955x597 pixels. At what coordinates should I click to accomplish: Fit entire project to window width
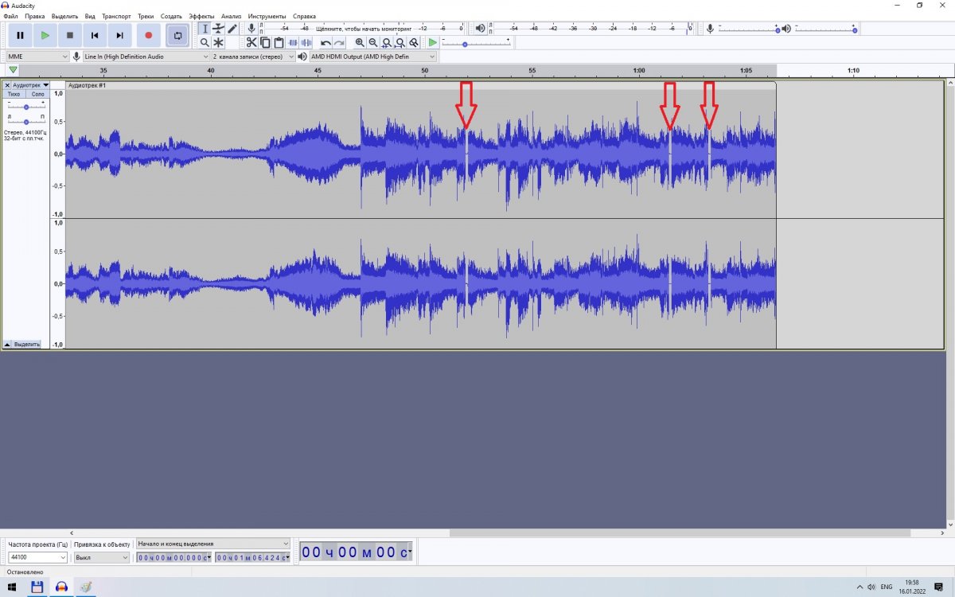400,42
